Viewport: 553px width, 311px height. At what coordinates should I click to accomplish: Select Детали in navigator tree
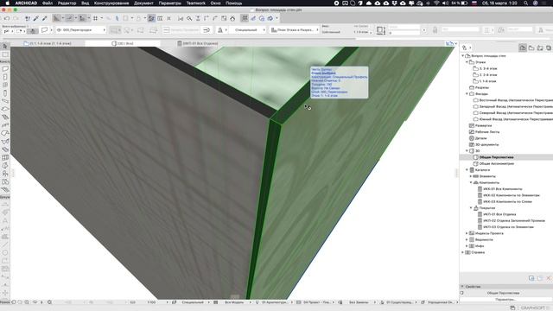[x=481, y=138]
